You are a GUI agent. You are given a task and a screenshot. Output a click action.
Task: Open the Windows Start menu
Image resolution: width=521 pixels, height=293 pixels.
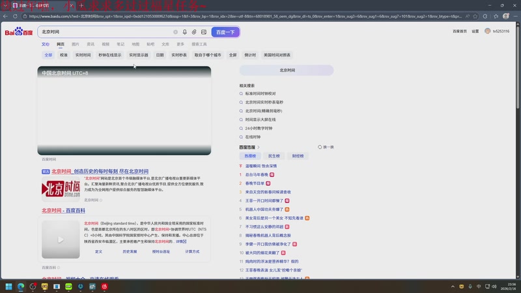(x=9, y=286)
